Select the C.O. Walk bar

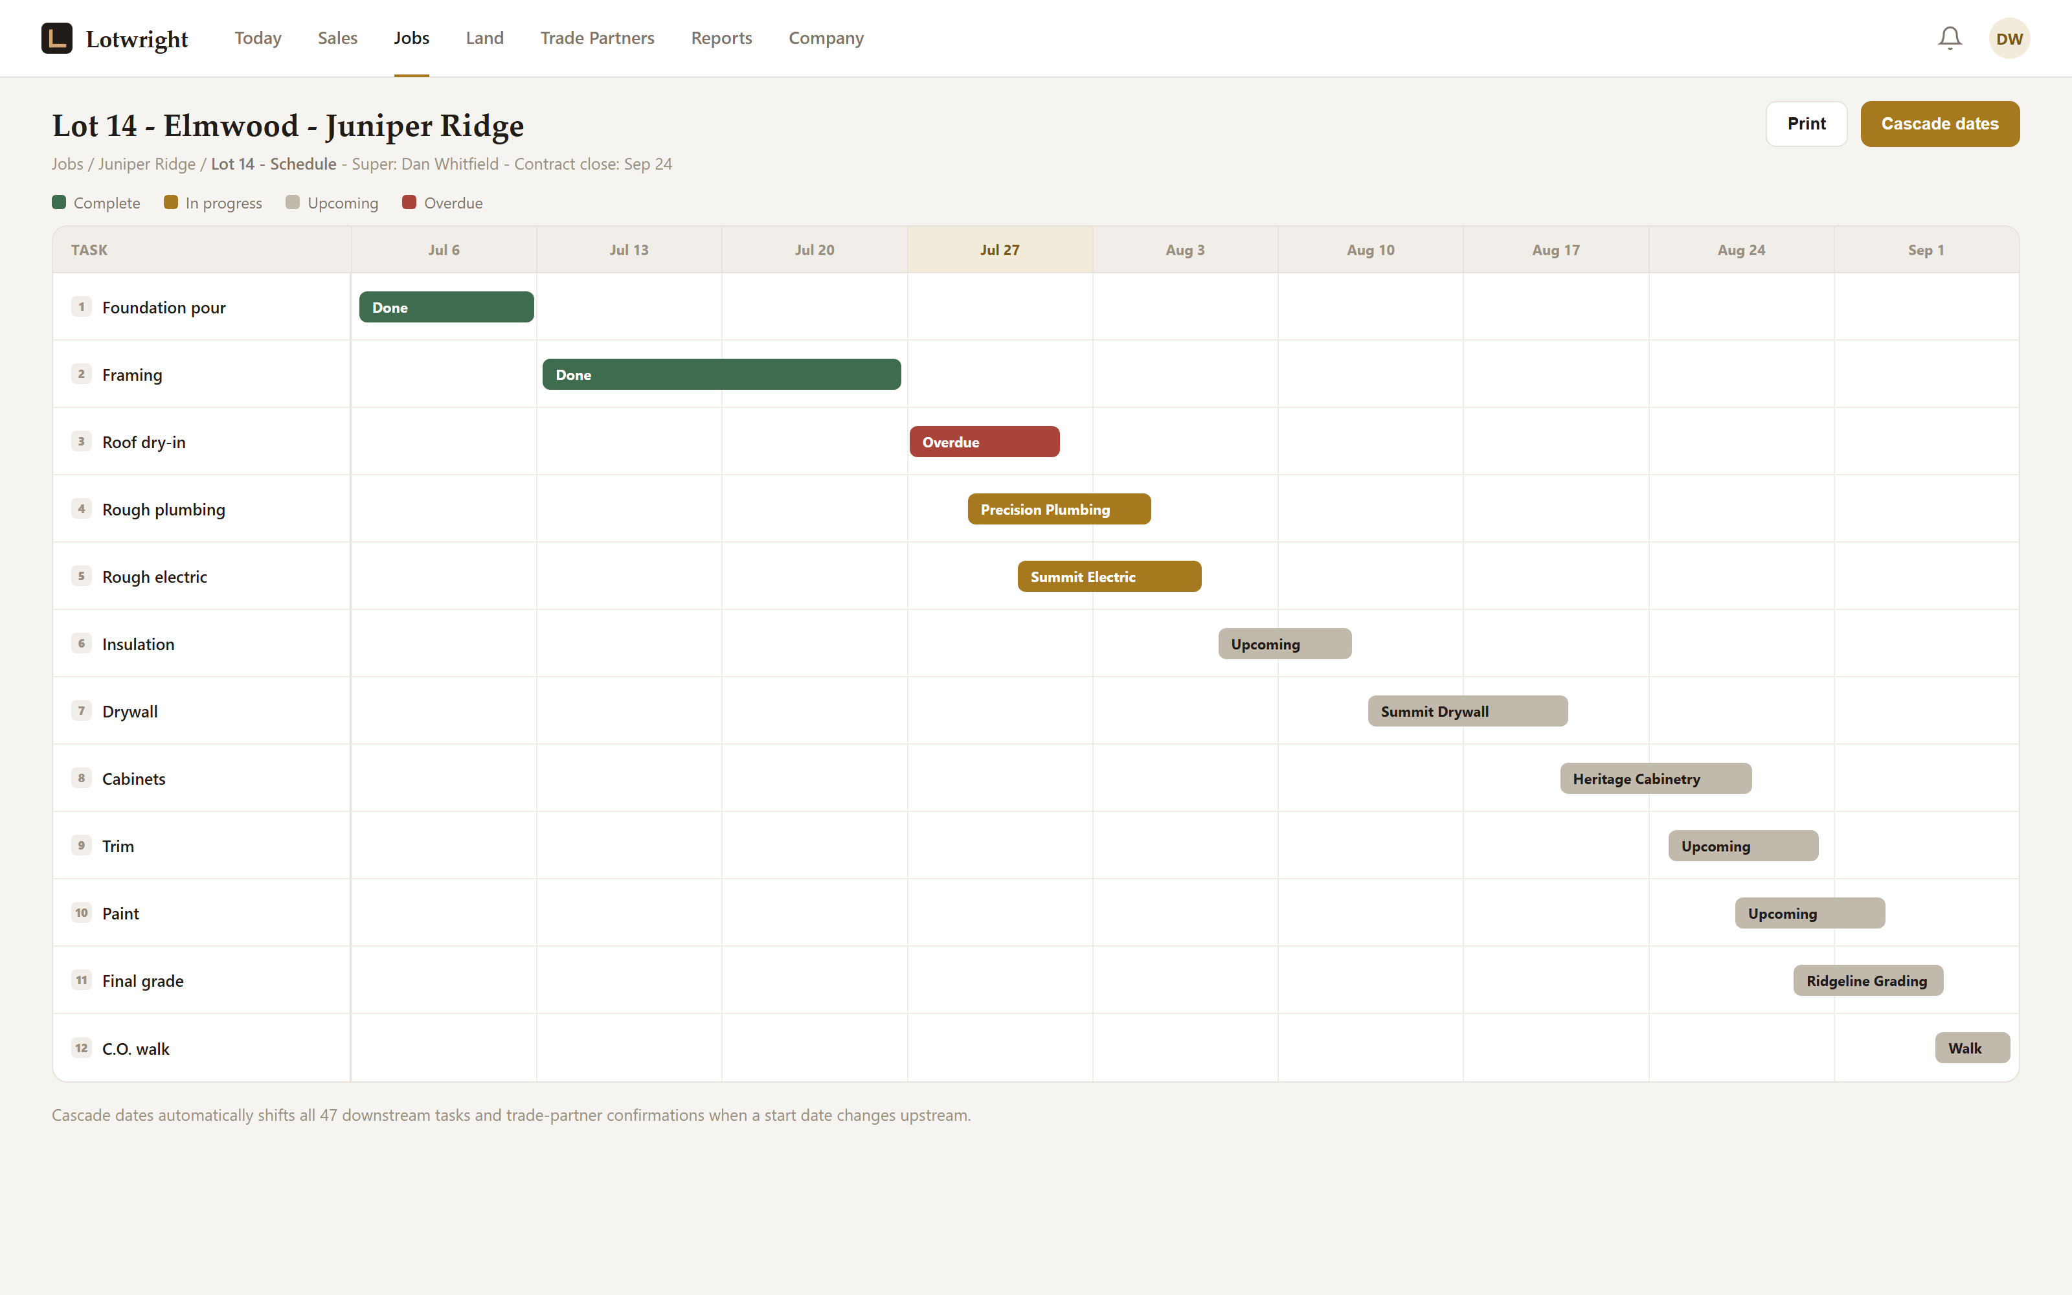[1973, 1048]
